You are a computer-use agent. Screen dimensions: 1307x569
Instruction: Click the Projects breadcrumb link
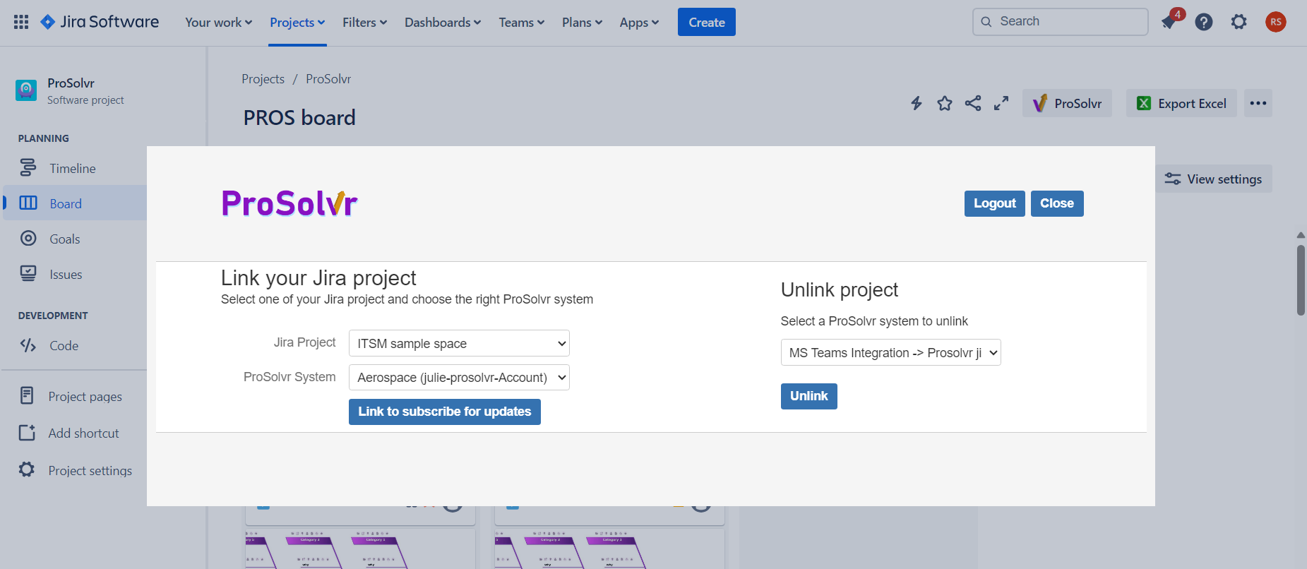[x=263, y=79]
